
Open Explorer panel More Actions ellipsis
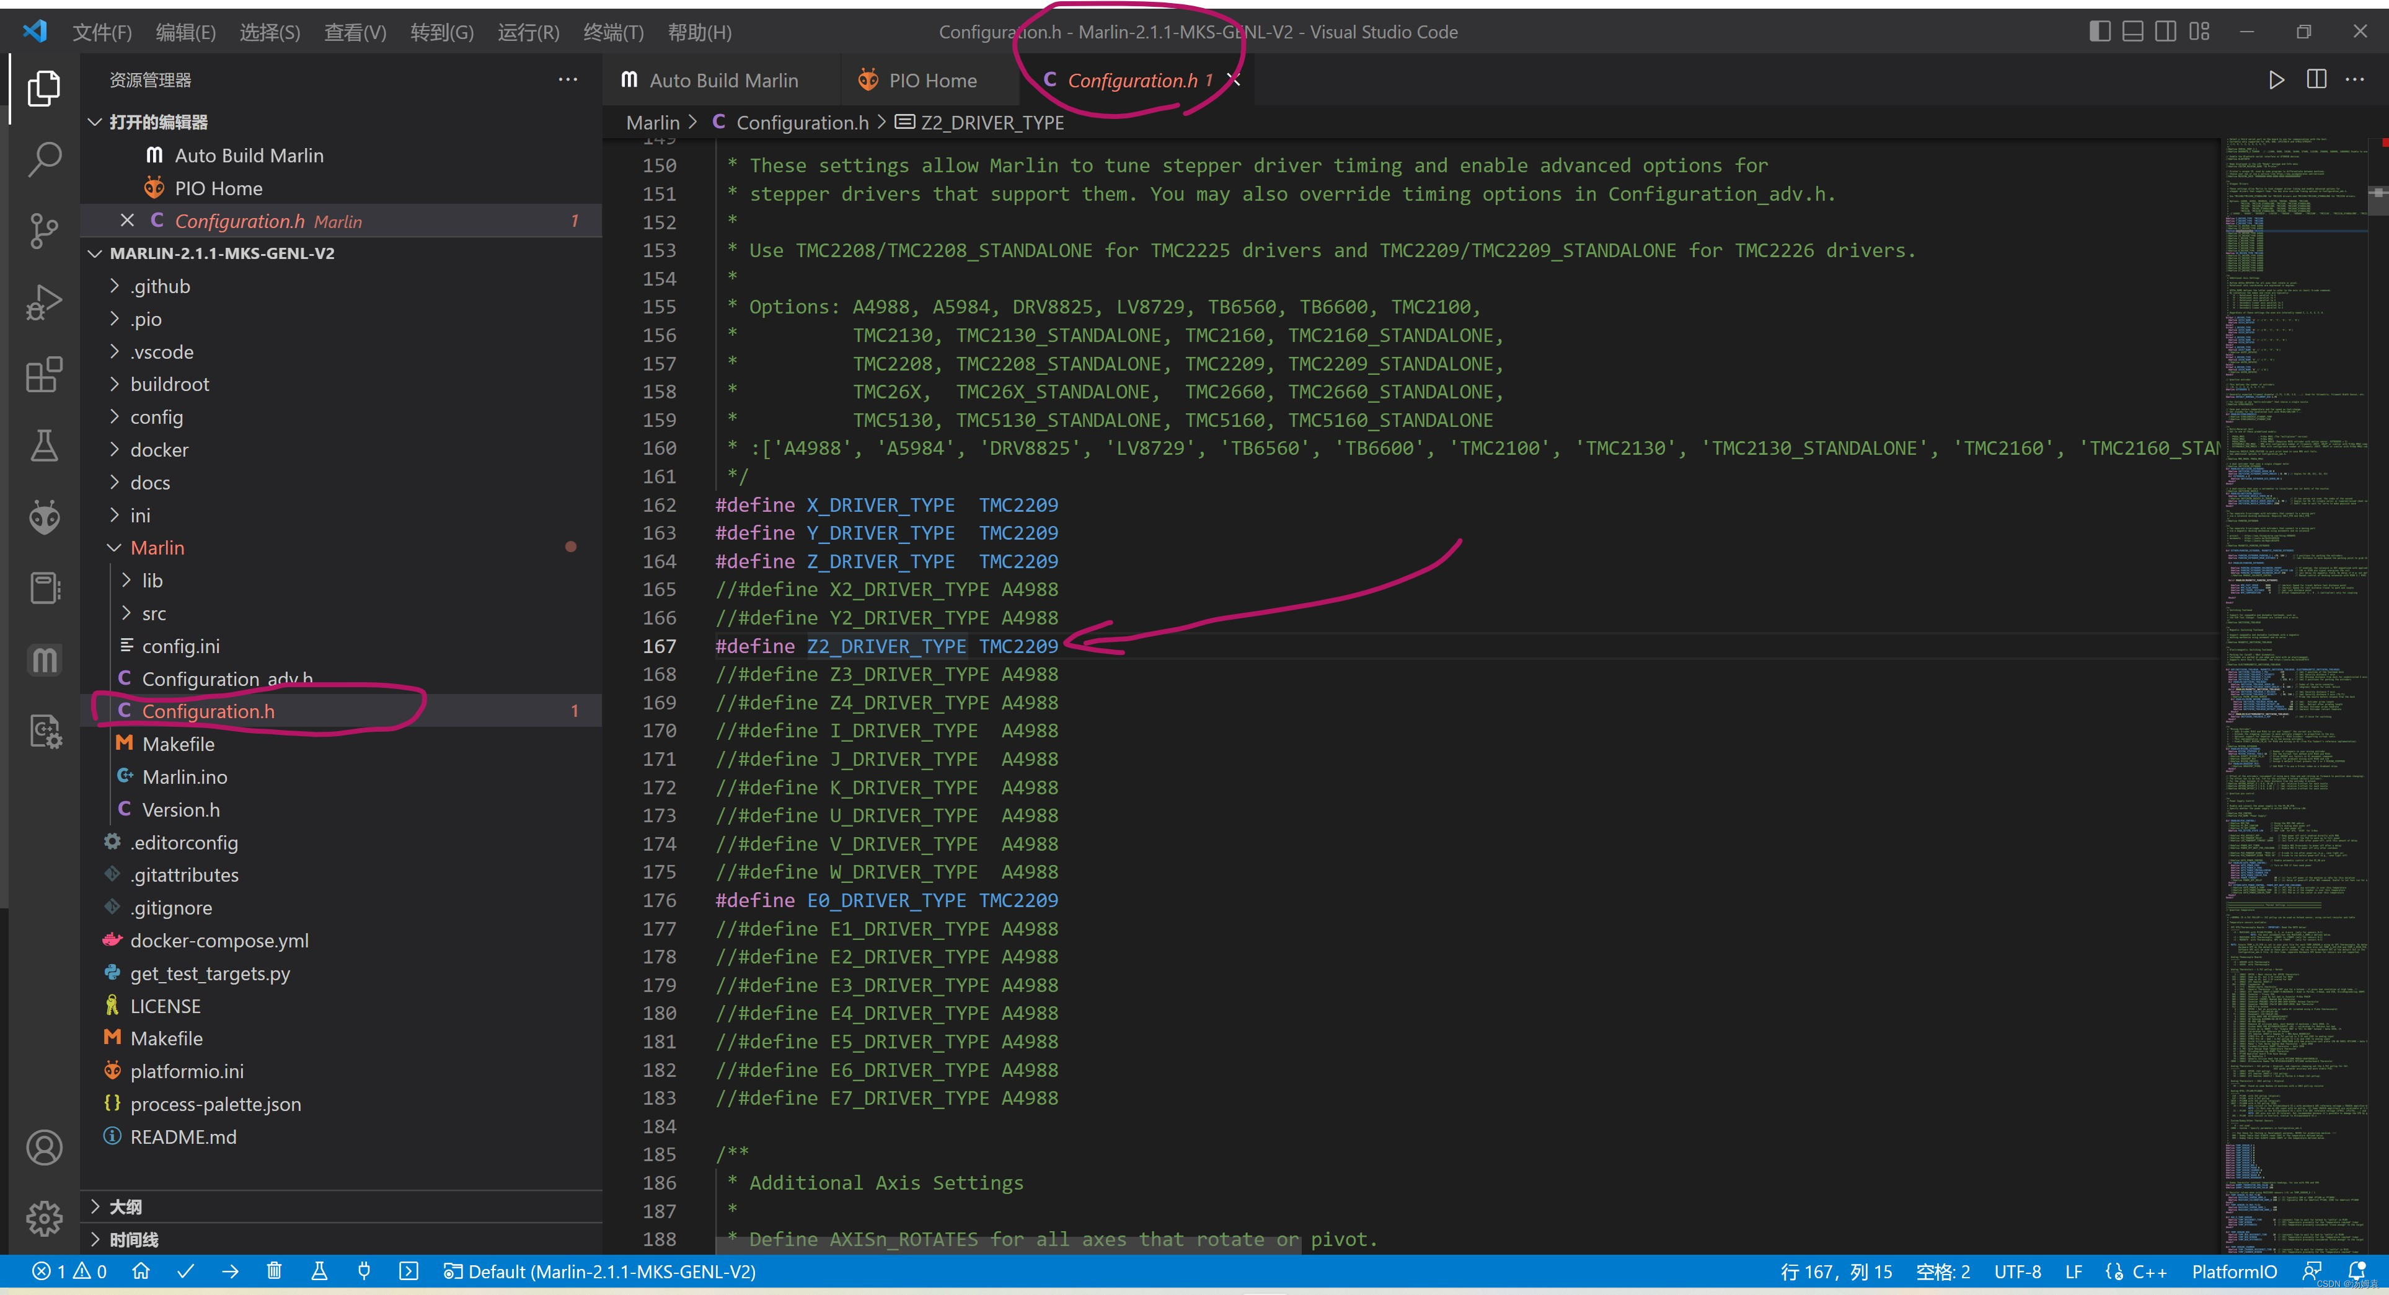[x=568, y=80]
